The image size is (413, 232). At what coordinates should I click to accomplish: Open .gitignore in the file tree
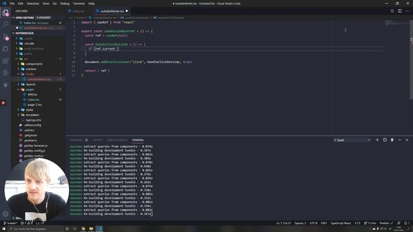point(30,135)
